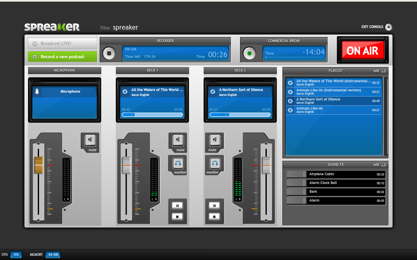Image resolution: width=417 pixels, height=260 pixels.
Task: Seek within Deck 2 track progress bar
Action: coord(240,115)
